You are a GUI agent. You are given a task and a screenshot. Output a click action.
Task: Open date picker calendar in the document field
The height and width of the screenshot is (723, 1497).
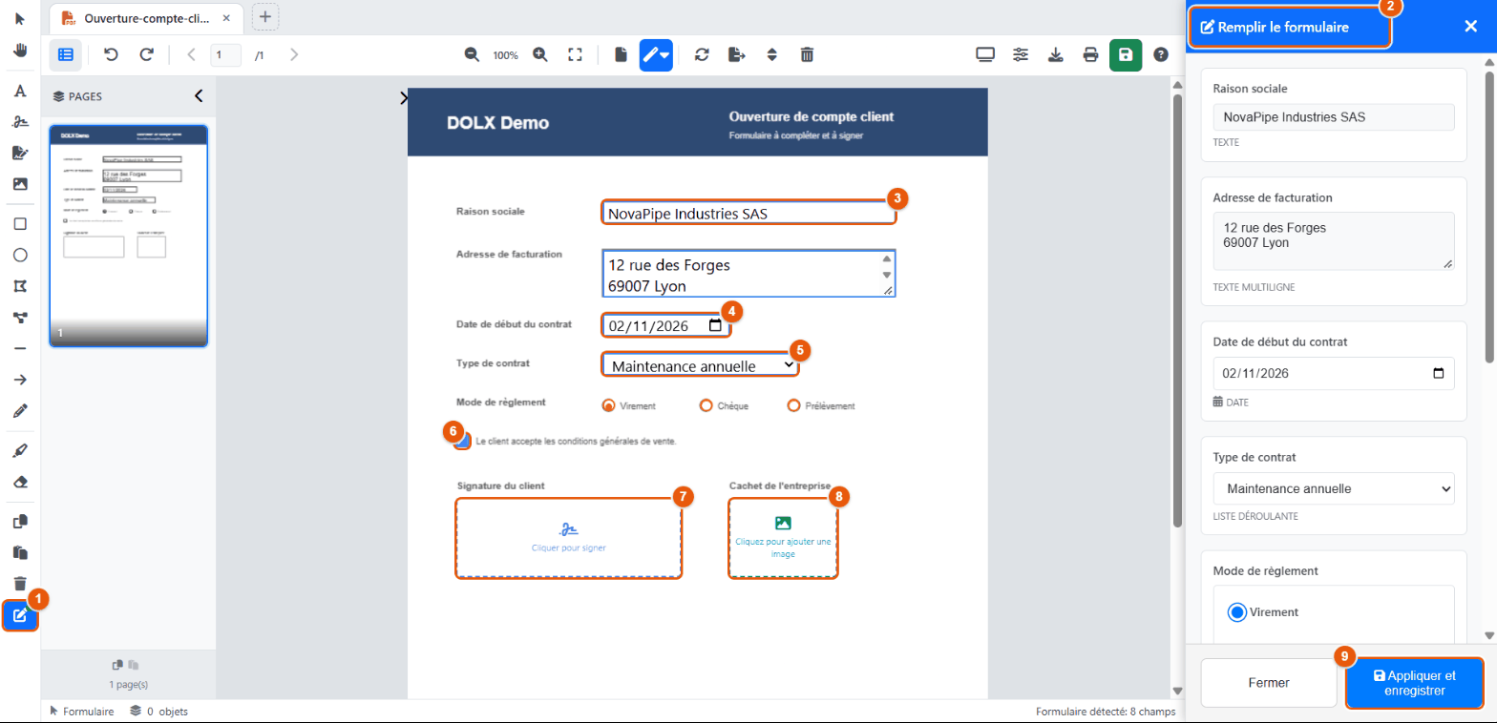point(716,325)
